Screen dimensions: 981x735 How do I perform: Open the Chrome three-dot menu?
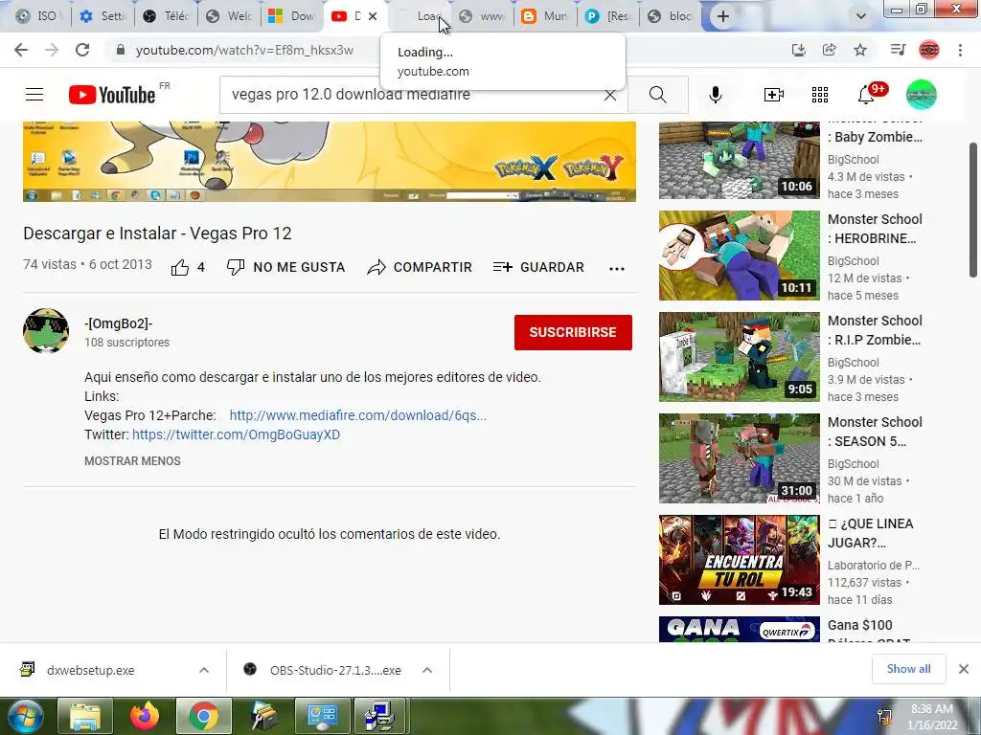click(x=960, y=50)
